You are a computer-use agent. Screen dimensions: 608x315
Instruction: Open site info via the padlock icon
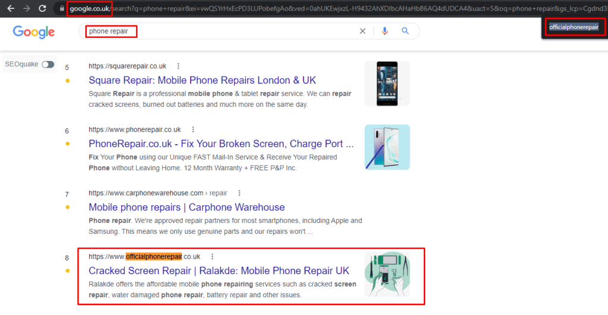coord(62,8)
